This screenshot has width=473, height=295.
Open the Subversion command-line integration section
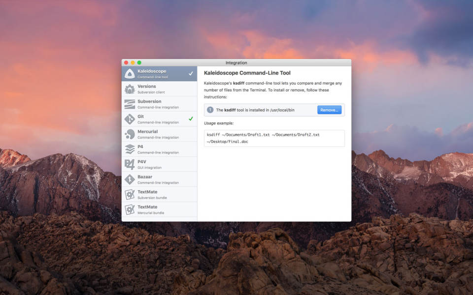click(159, 104)
